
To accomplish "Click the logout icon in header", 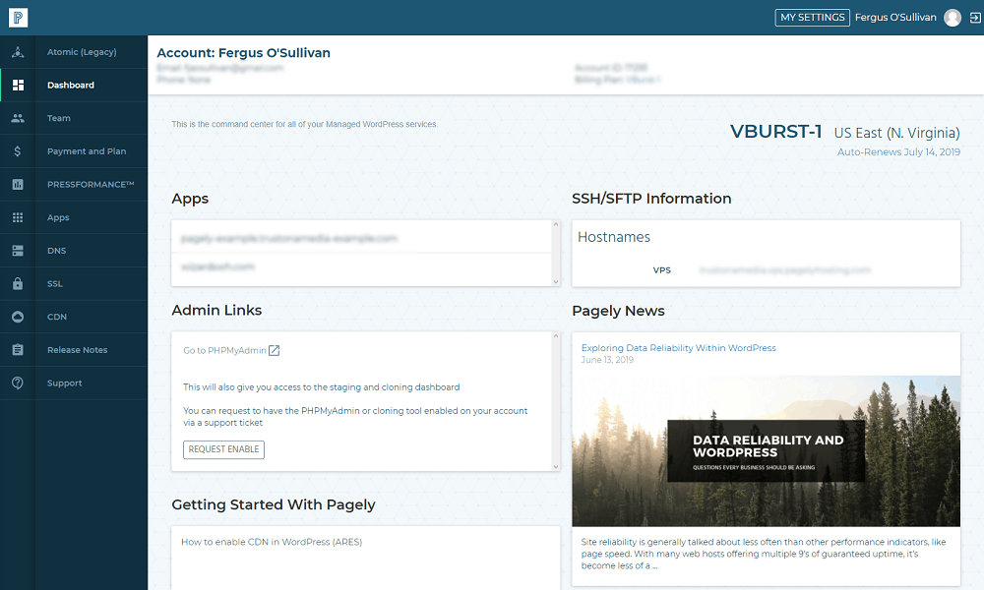I will click(976, 18).
